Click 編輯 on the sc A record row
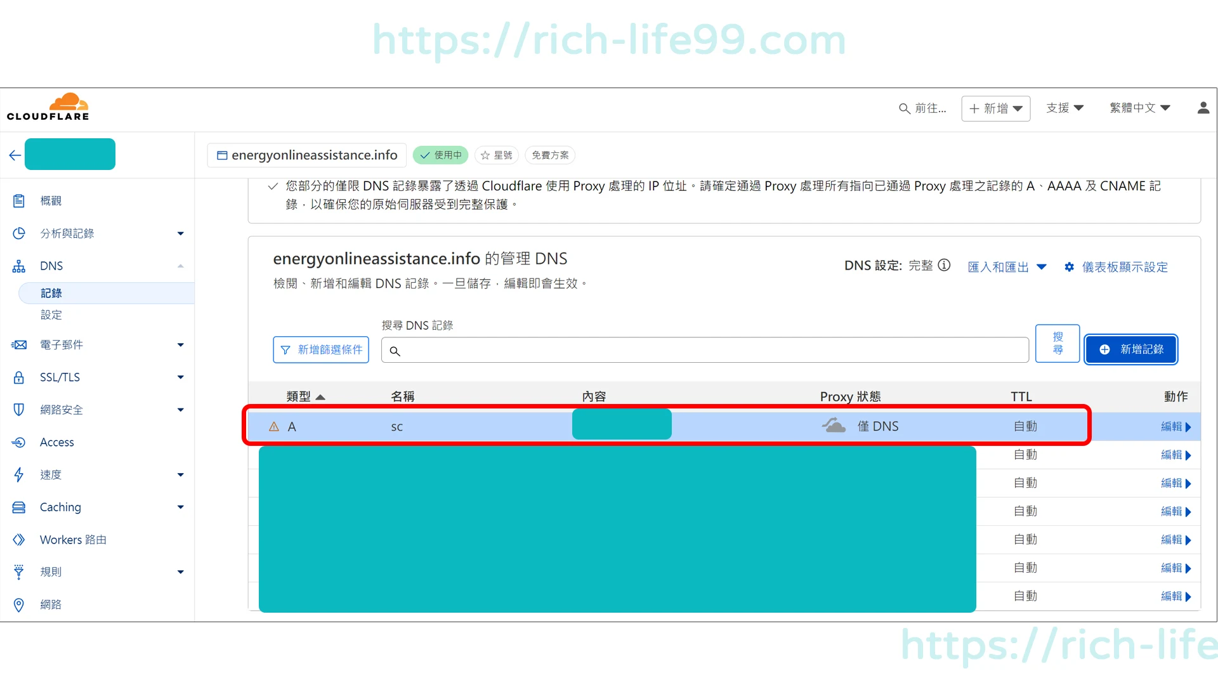 [1176, 427]
